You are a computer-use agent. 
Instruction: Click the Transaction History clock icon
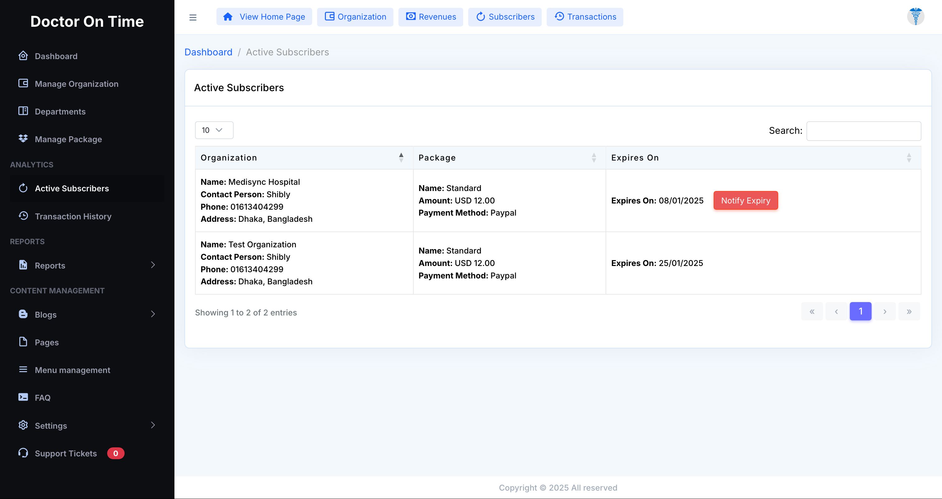[23, 216]
